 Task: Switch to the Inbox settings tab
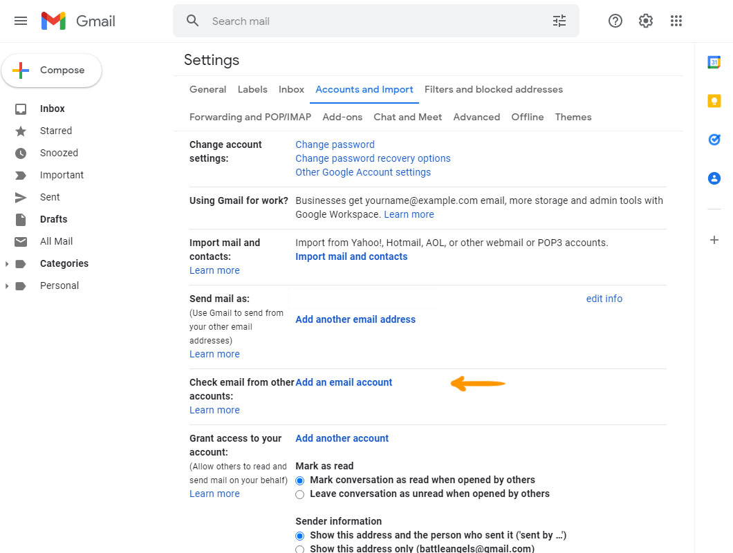291,89
